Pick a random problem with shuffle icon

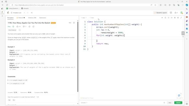pos(32,13)
